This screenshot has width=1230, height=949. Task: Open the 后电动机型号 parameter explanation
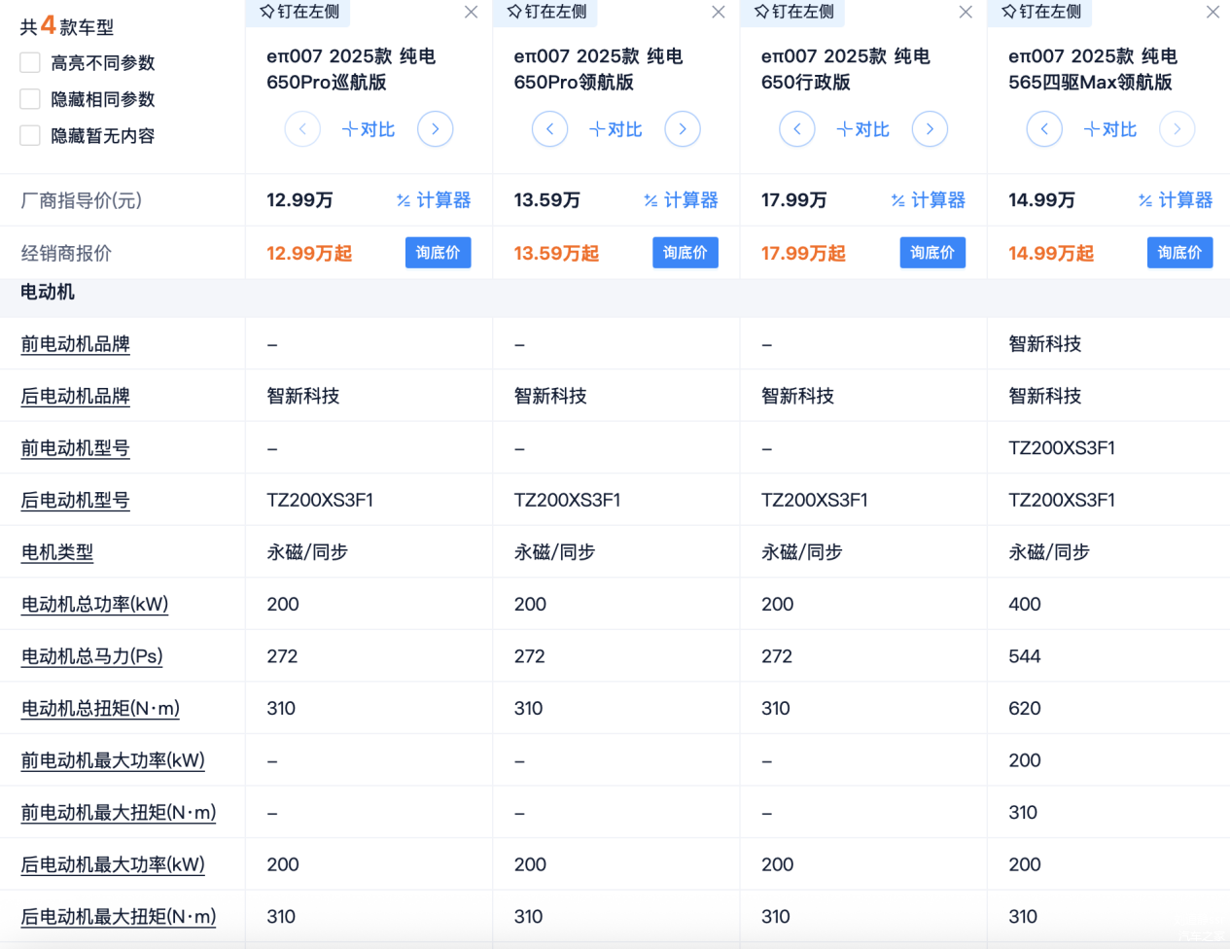click(76, 501)
